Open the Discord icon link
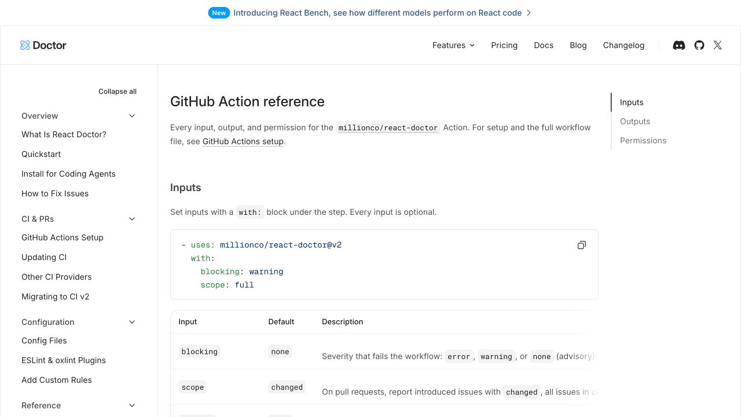The width and height of the screenshot is (741, 417). click(679, 45)
